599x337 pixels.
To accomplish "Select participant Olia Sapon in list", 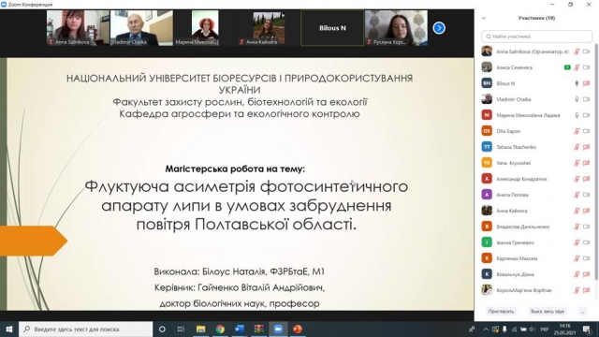I will [x=536, y=131].
